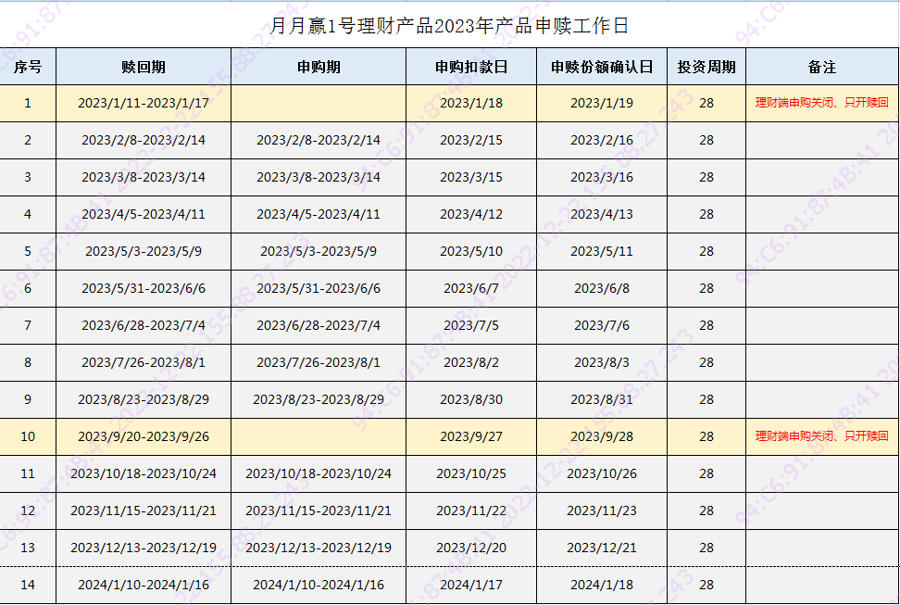Select confirmation date 2023/2/16
The height and width of the screenshot is (605, 900).
[x=602, y=140]
